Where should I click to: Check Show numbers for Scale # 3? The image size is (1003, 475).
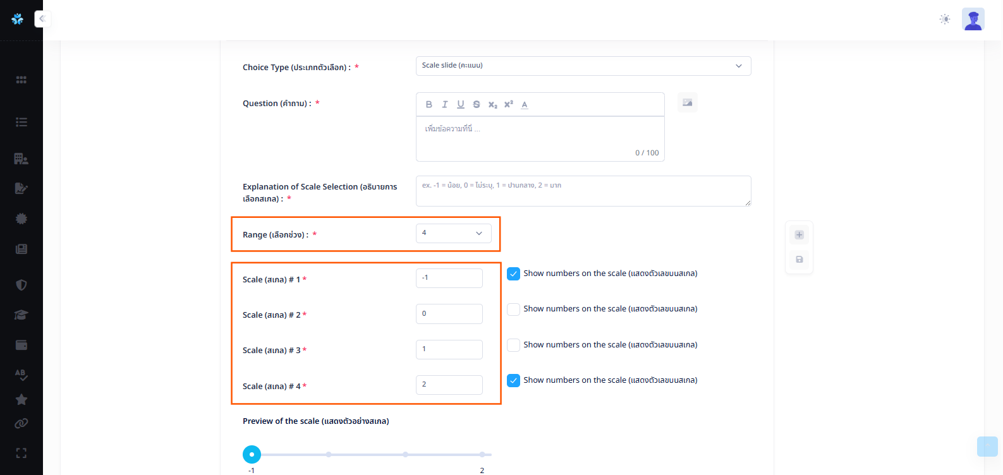click(514, 345)
